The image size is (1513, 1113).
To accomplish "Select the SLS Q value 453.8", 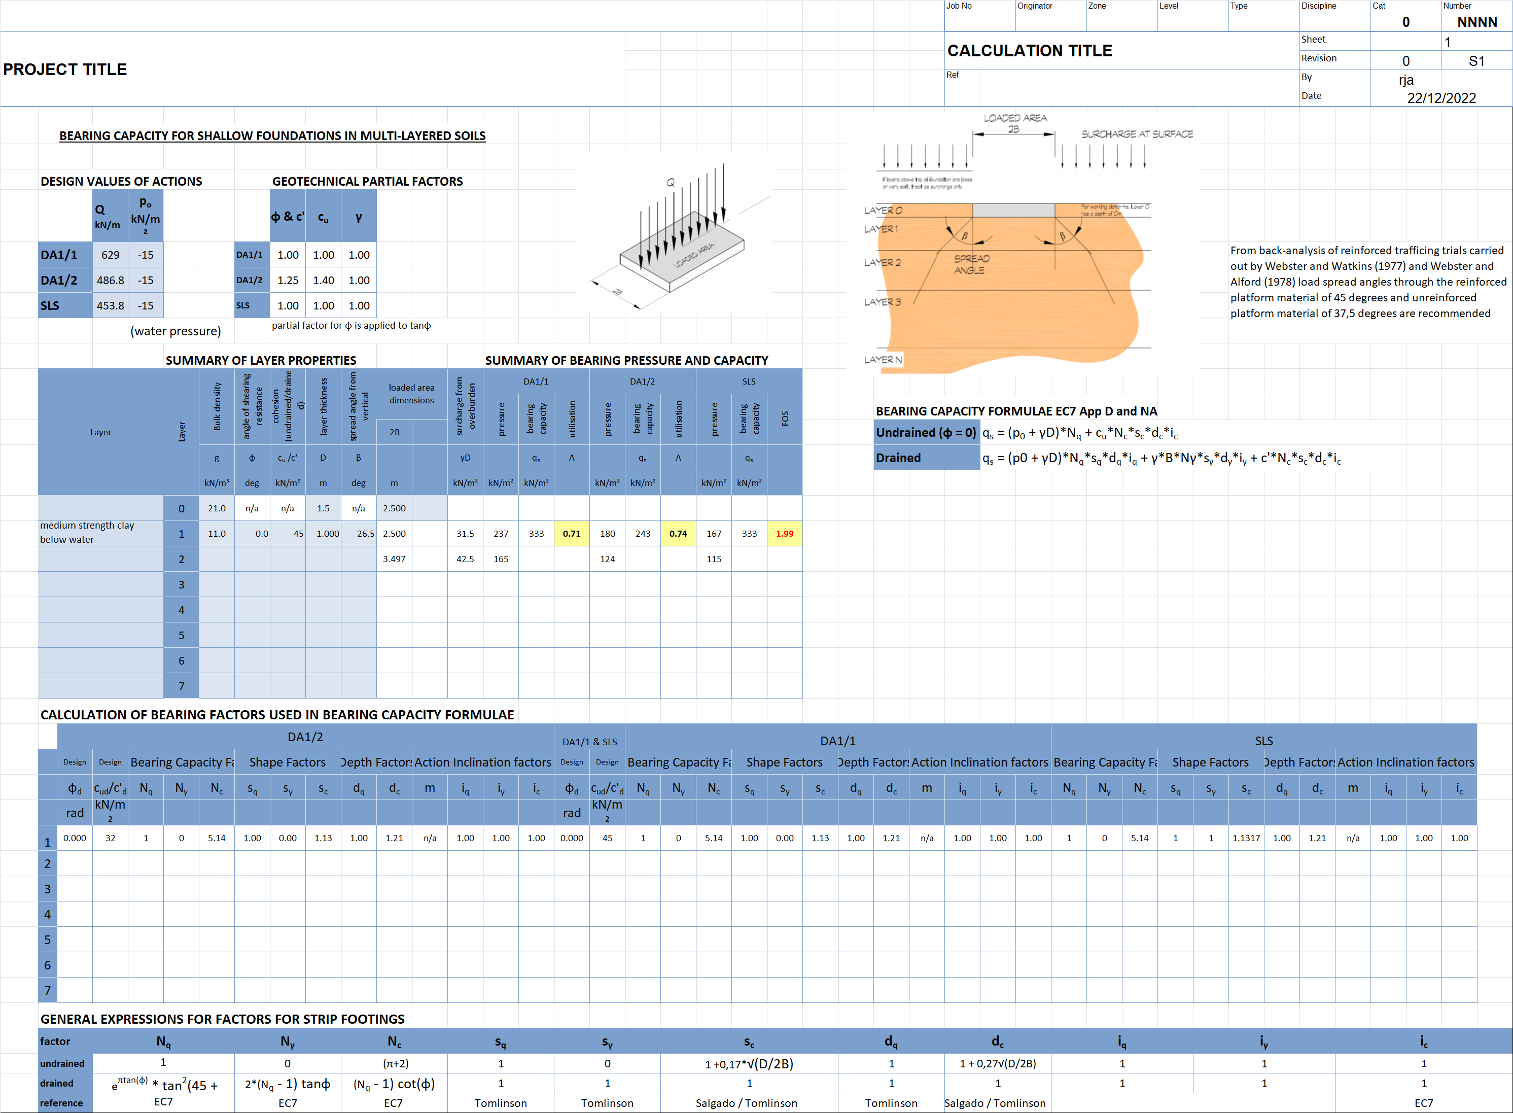I will pyautogui.click(x=111, y=305).
